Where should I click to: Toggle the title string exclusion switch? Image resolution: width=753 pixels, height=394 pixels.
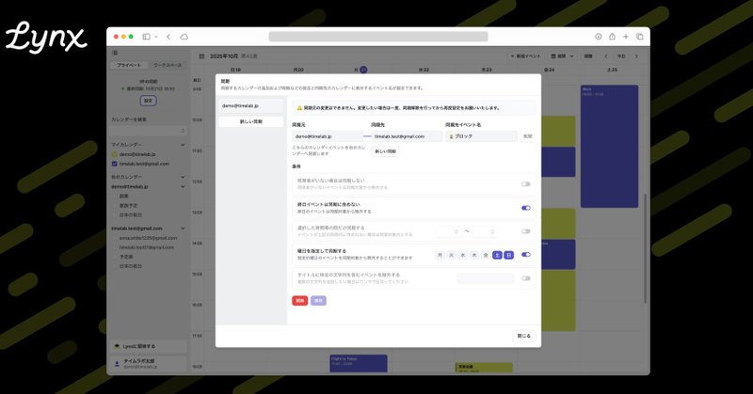click(x=526, y=277)
